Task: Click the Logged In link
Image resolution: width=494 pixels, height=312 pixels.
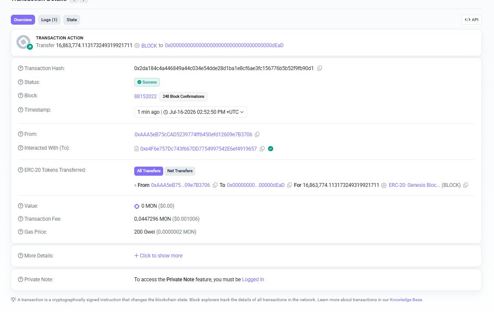Action: (x=253, y=280)
